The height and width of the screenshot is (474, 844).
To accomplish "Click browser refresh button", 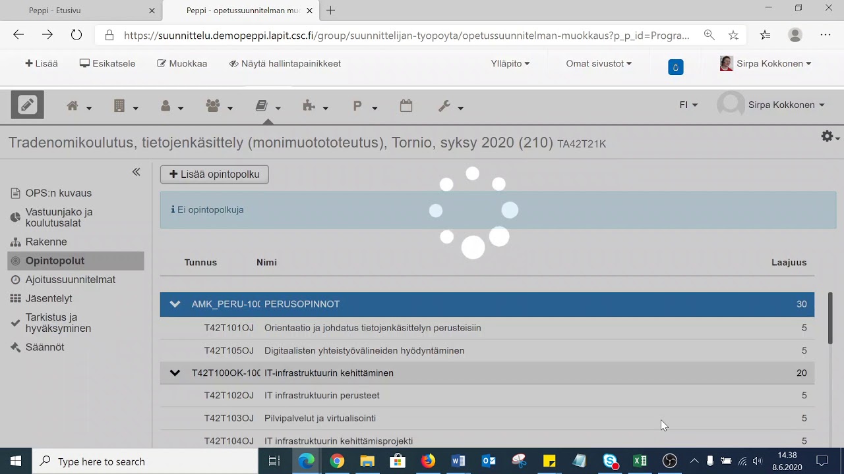I will pos(76,35).
